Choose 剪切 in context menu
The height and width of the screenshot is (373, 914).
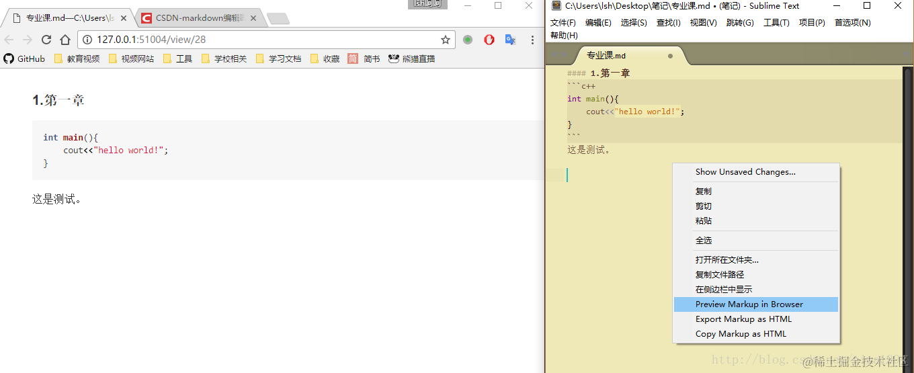756,206
